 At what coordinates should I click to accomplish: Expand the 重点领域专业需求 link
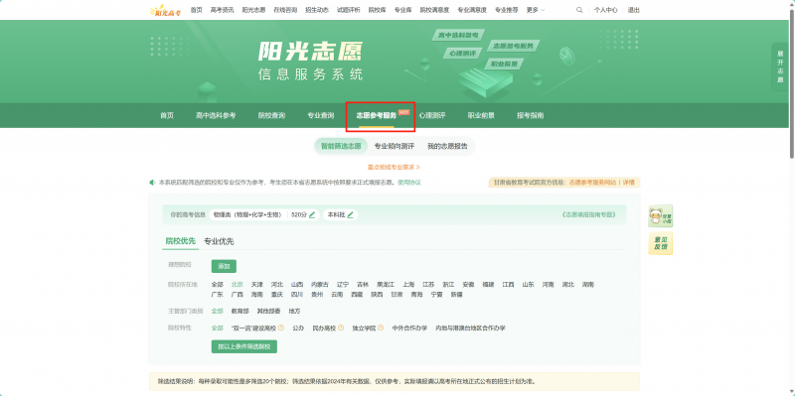coord(394,167)
